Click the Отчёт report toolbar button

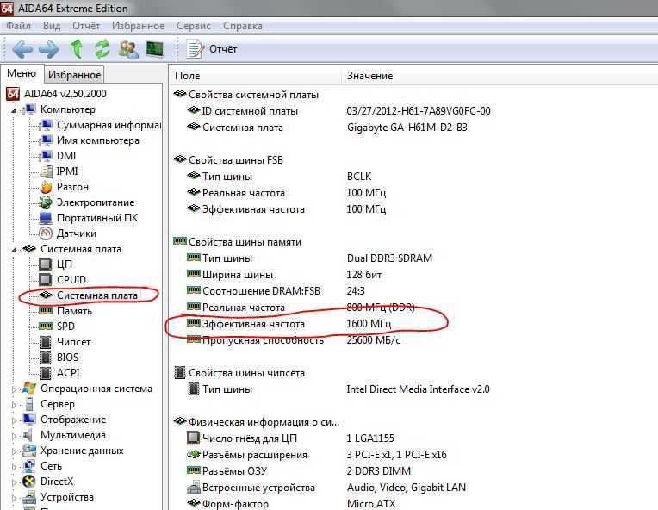click(212, 49)
